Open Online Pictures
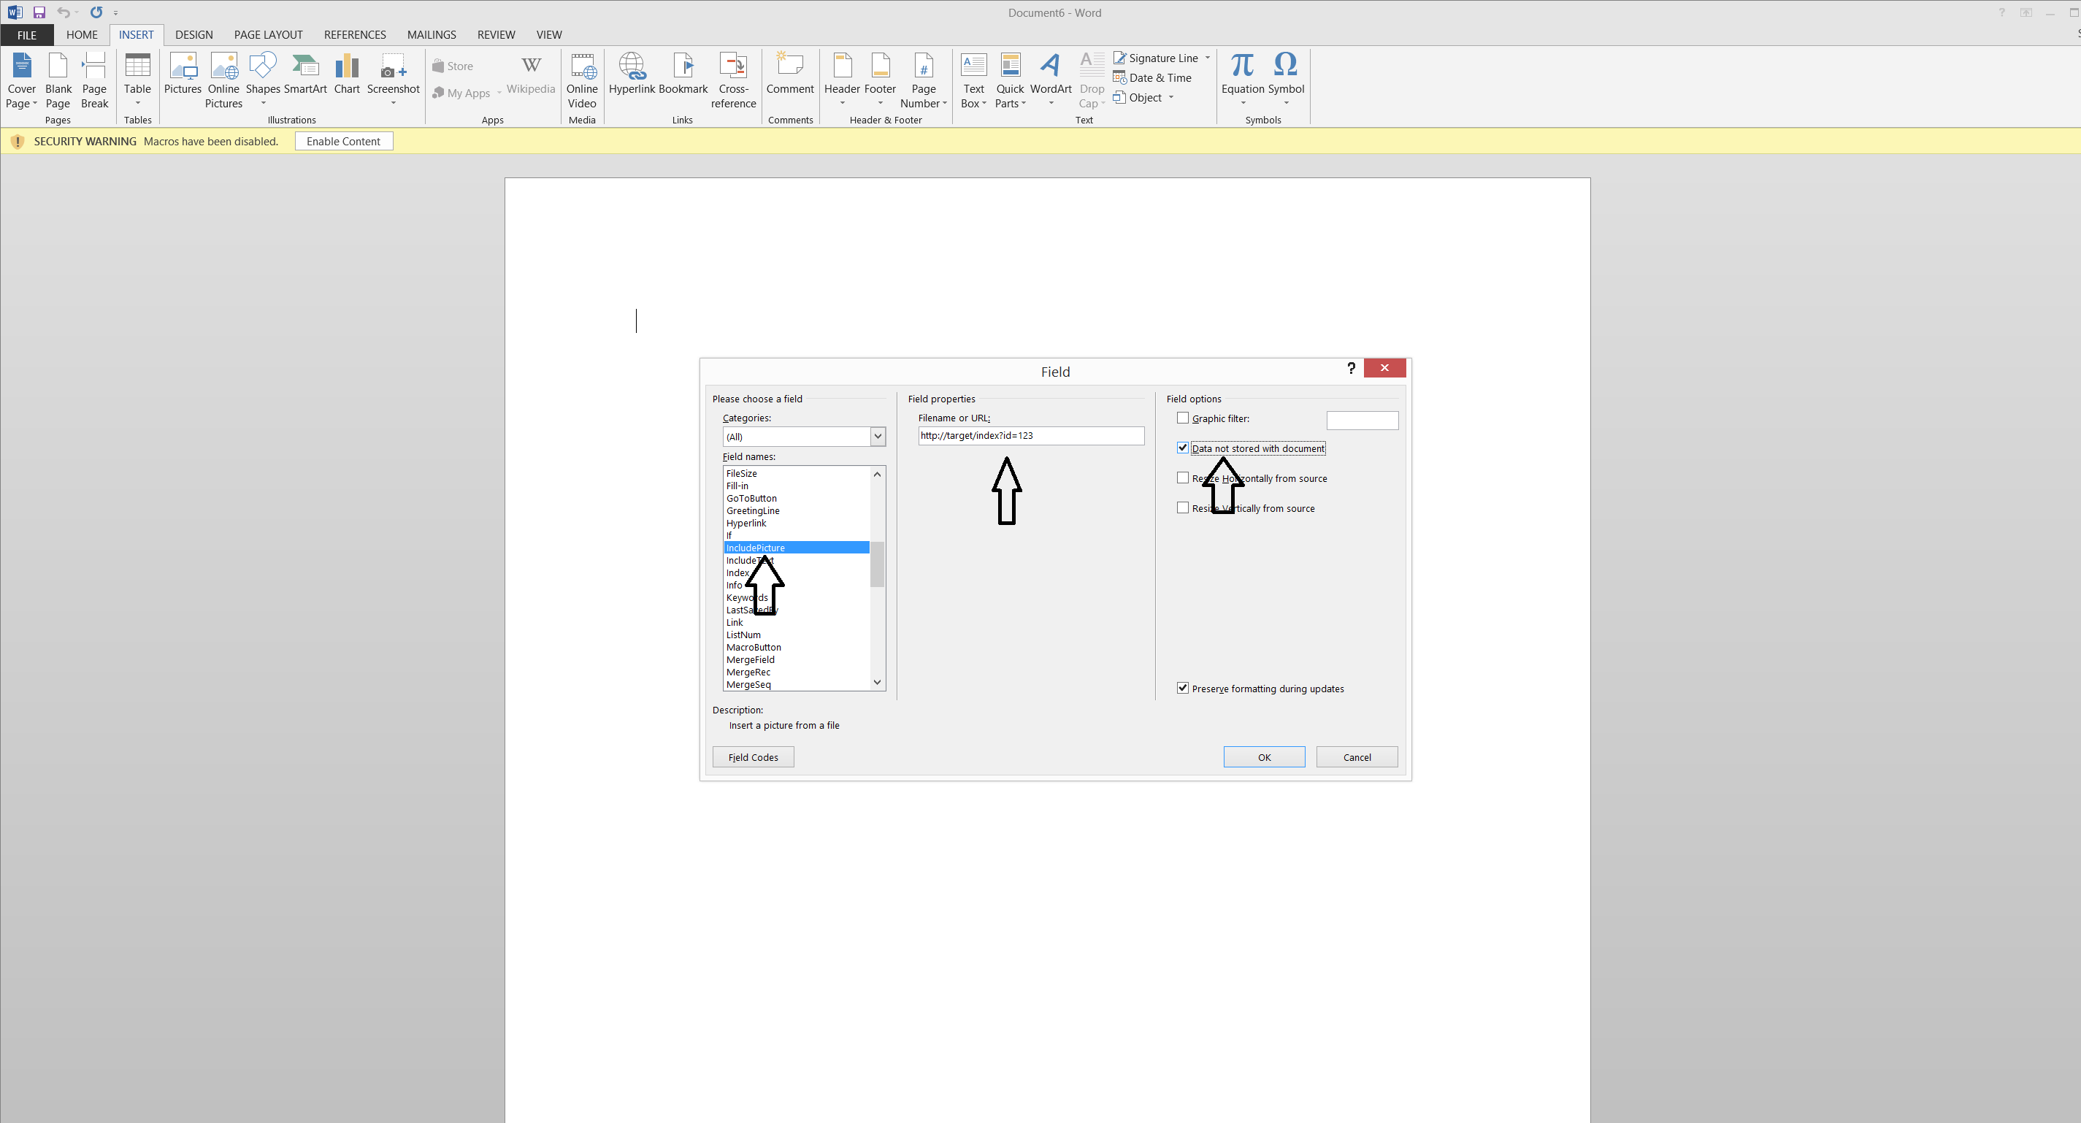Screen dimensions: 2081x1123 (223, 80)
